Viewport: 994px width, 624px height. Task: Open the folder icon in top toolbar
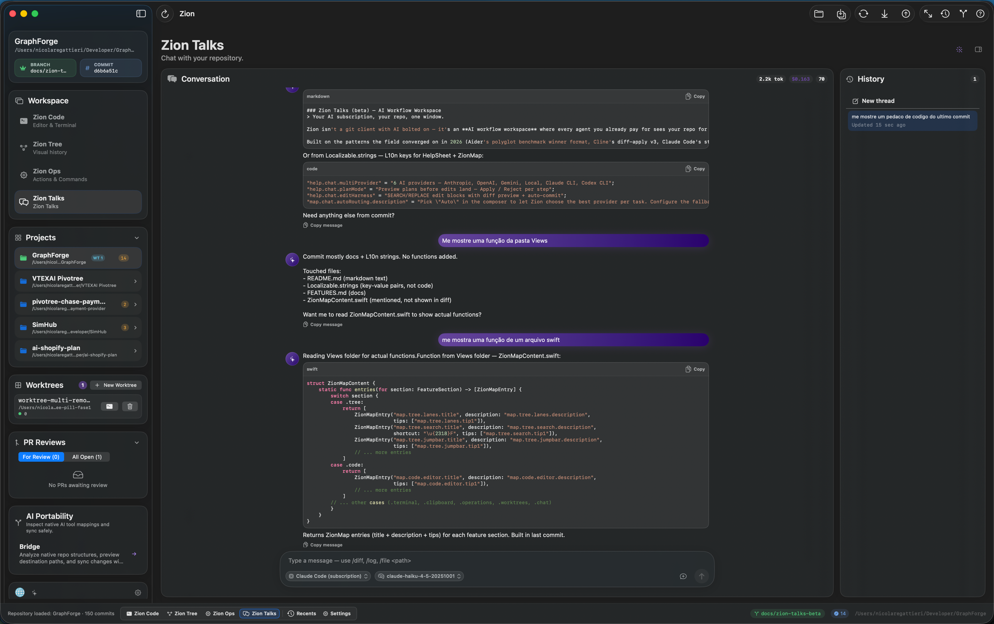pos(818,14)
